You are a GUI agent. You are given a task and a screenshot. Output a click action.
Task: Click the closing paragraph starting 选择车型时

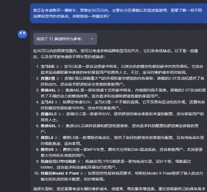pos(119,189)
